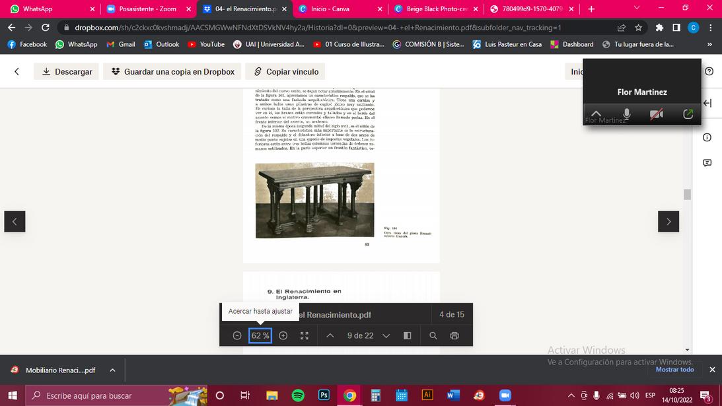722x406 pixels.
Task: Navigate back in browser history
Action: [11, 28]
